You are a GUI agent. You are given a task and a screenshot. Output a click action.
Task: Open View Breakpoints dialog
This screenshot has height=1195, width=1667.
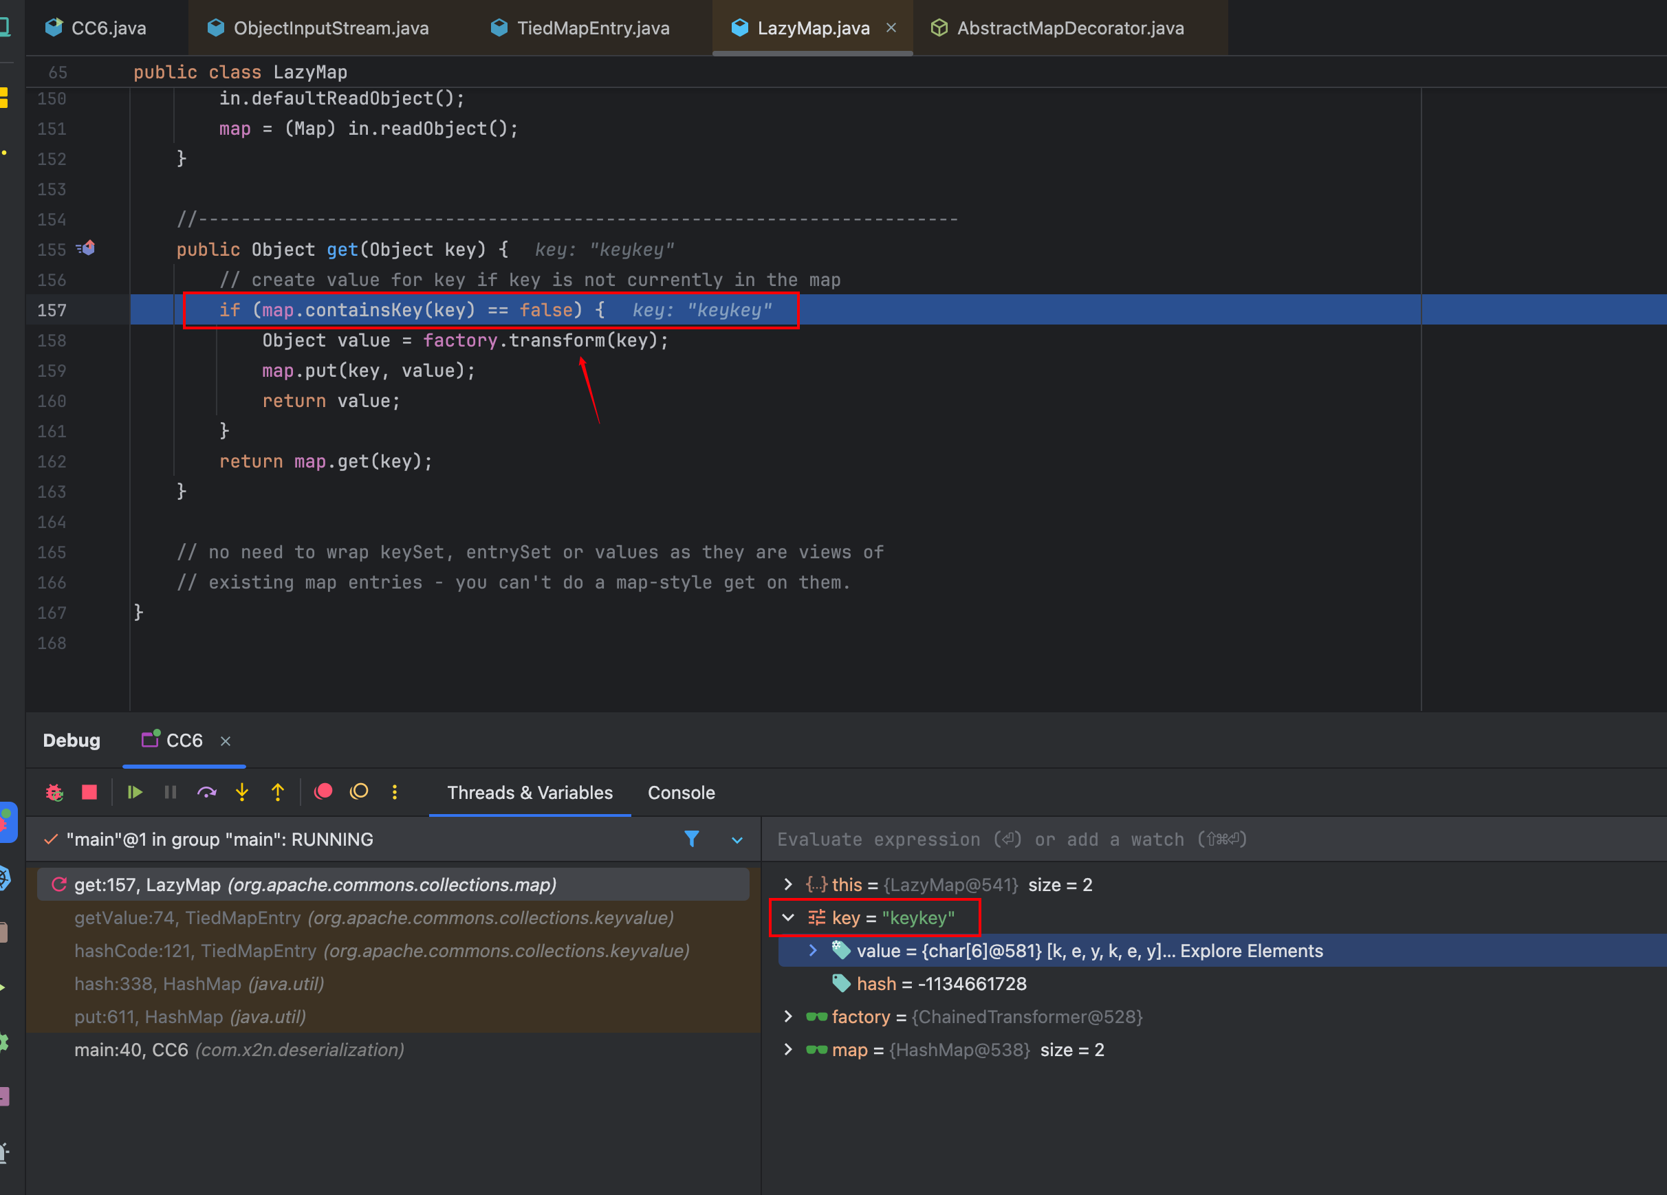click(323, 791)
